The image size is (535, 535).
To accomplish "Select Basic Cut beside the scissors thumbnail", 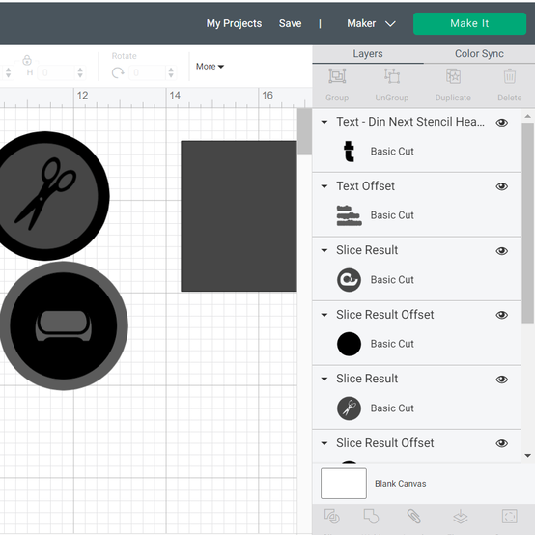I will click(392, 408).
